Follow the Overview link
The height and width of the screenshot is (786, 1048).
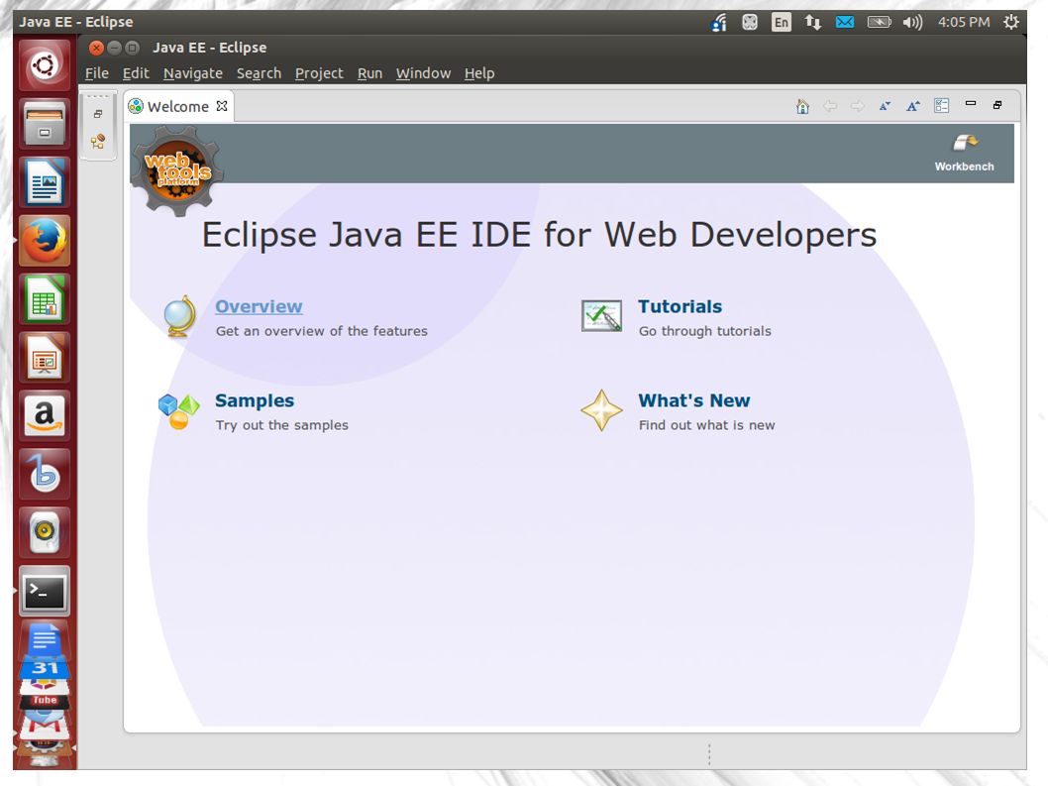[259, 306]
